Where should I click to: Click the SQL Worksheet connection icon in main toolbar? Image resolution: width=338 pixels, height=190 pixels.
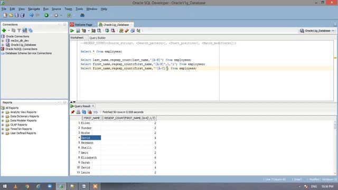pos(69,15)
